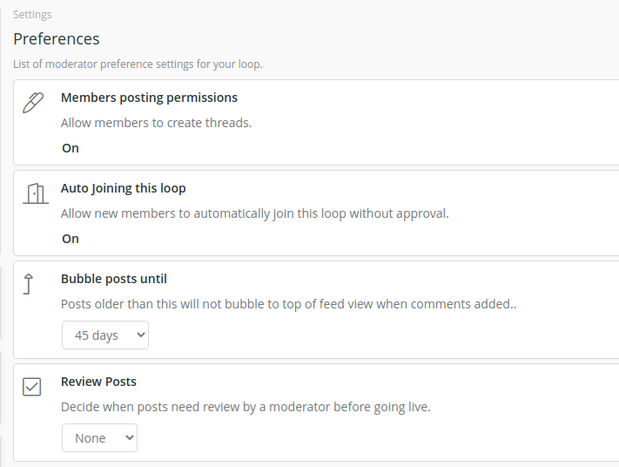Click the Review Posts heading

(98, 382)
